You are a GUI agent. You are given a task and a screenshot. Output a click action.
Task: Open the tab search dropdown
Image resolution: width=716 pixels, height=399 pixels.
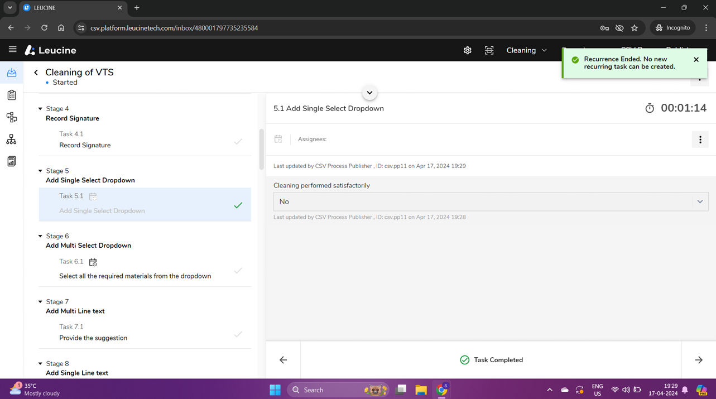point(9,8)
